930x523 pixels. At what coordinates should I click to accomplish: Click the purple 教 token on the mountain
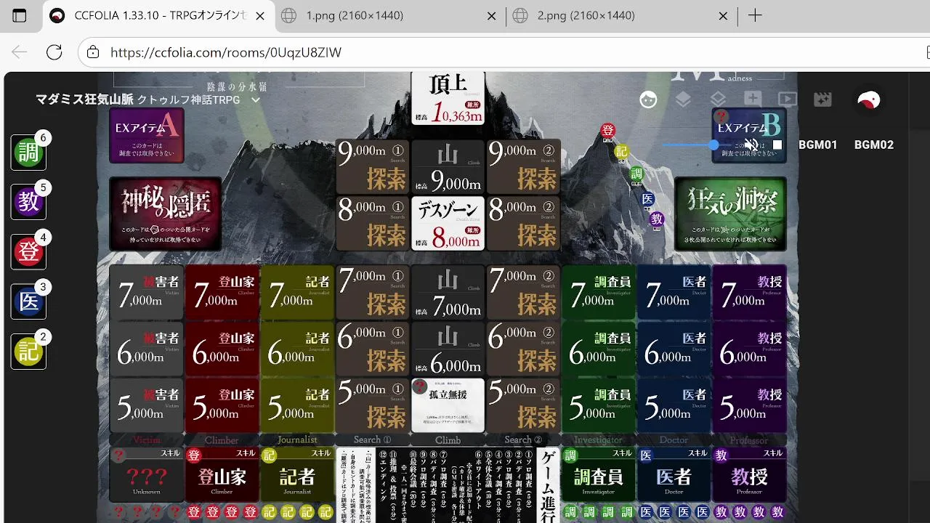[x=657, y=219]
